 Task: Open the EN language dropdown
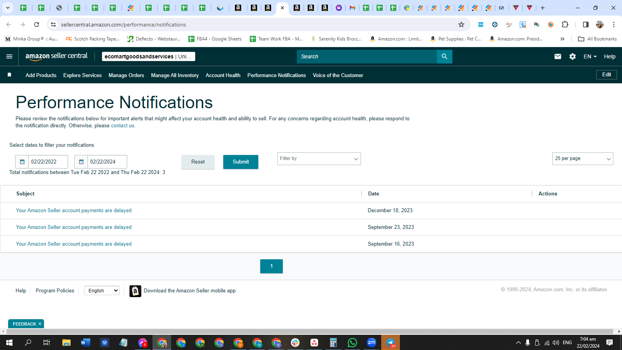[590, 56]
